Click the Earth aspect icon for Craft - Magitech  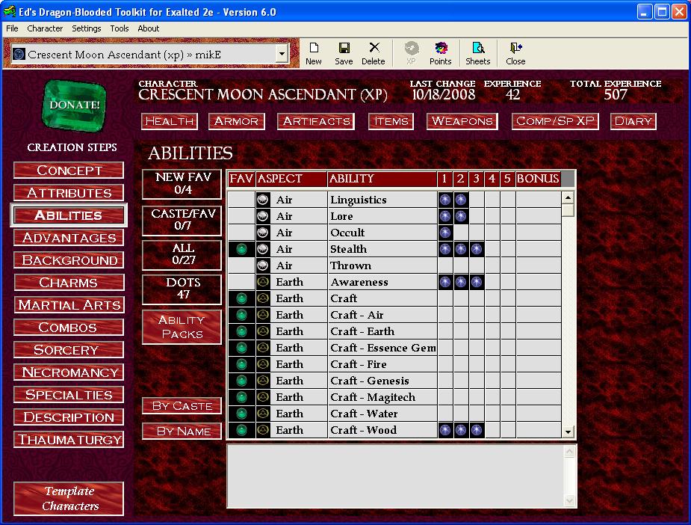(x=263, y=397)
